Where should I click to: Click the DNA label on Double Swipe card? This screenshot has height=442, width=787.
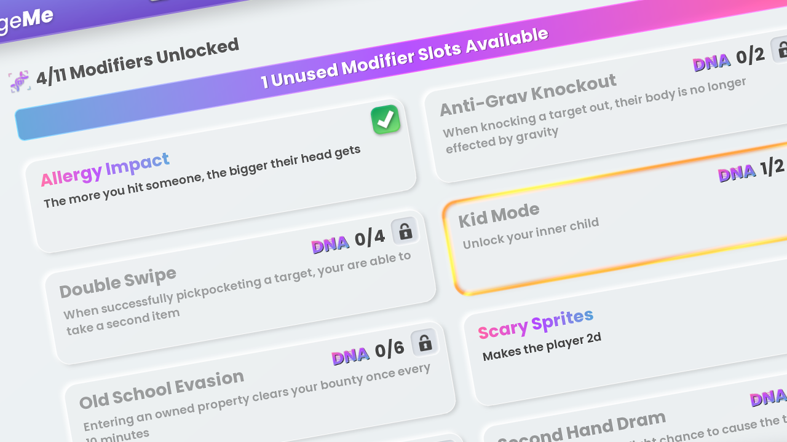click(330, 245)
